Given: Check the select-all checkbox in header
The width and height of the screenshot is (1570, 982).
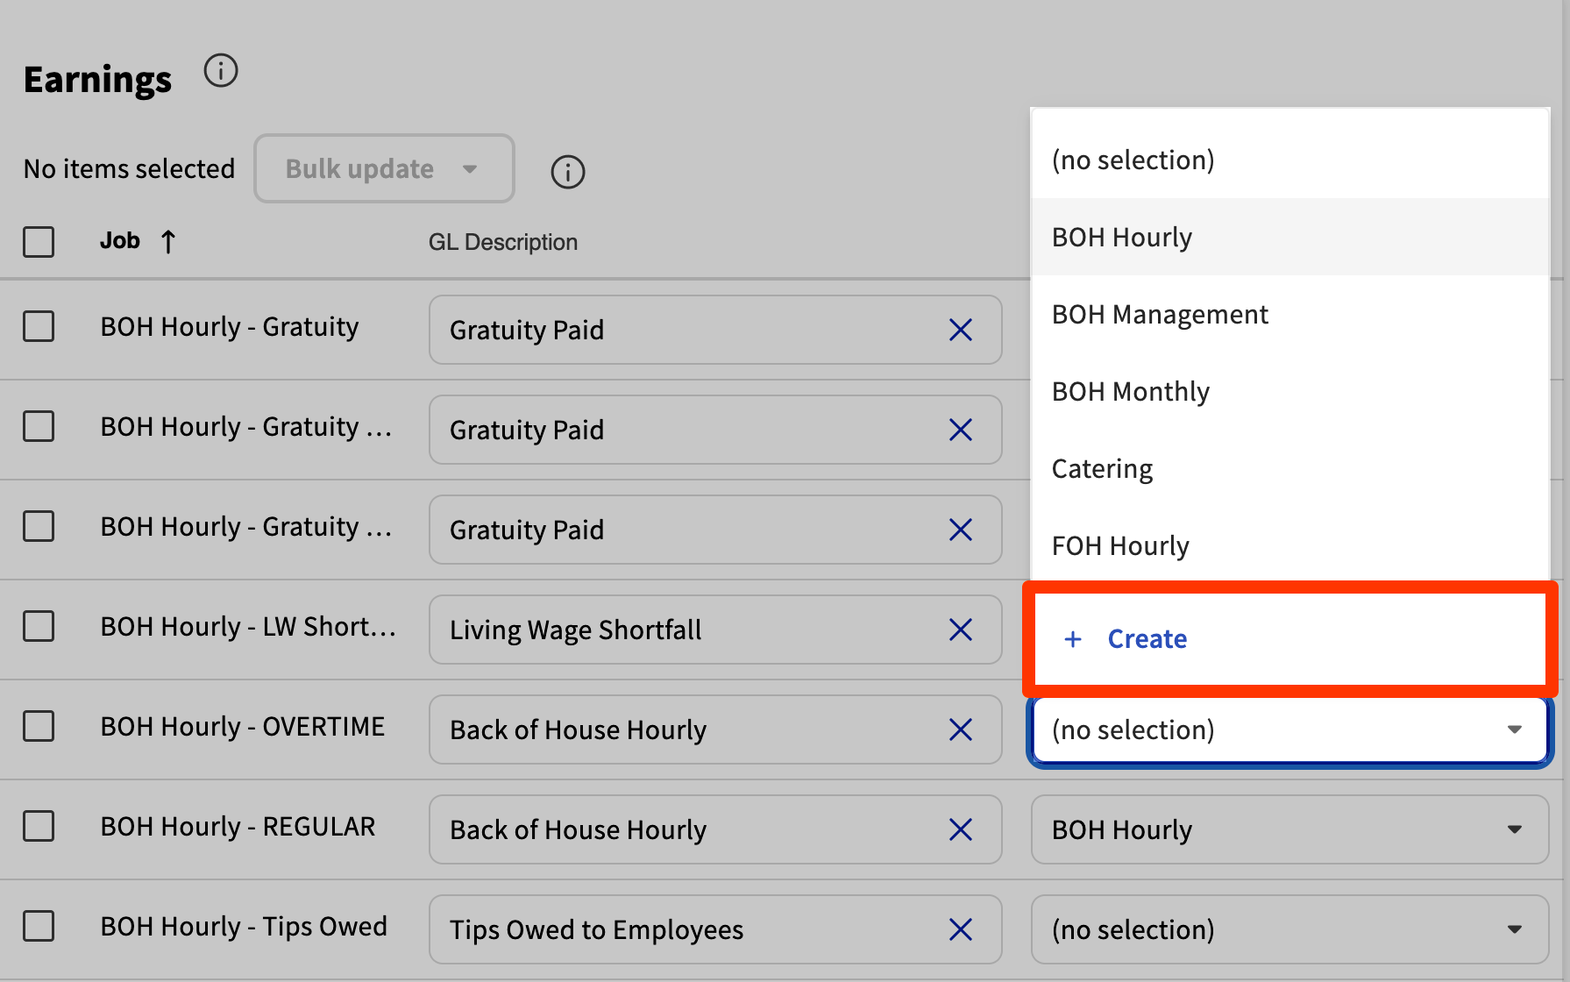Looking at the screenshot, I should (39, 242).
